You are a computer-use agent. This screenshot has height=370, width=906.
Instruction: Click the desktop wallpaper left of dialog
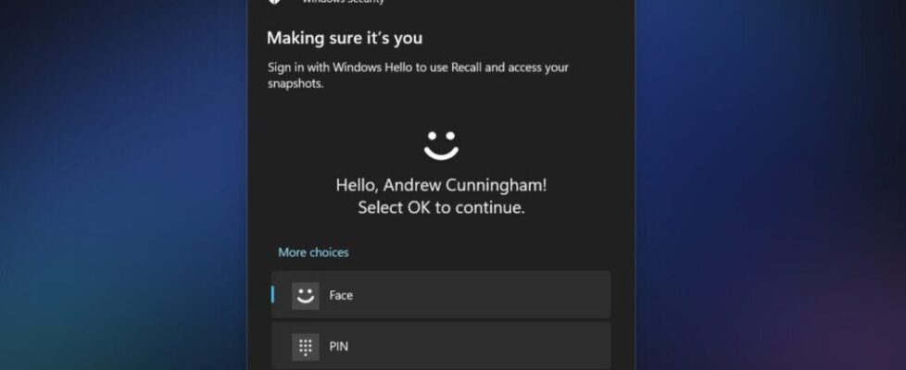click(x=120, y=185)
